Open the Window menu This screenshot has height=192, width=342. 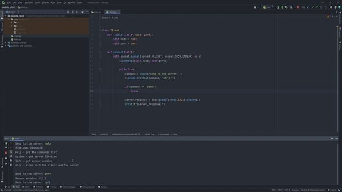pos(72,3)
